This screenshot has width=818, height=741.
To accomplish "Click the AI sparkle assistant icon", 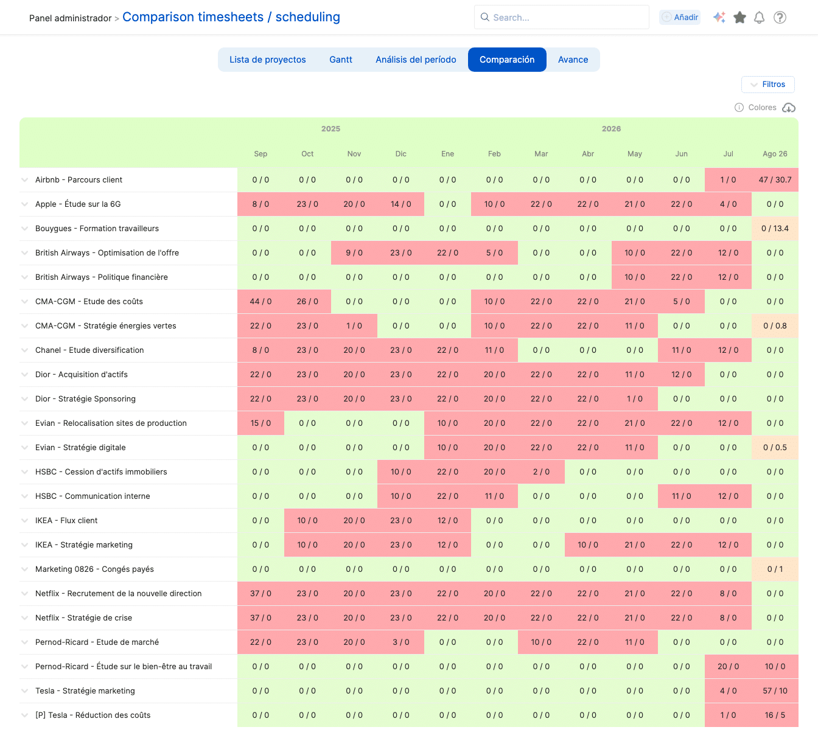I will point(719,18).
